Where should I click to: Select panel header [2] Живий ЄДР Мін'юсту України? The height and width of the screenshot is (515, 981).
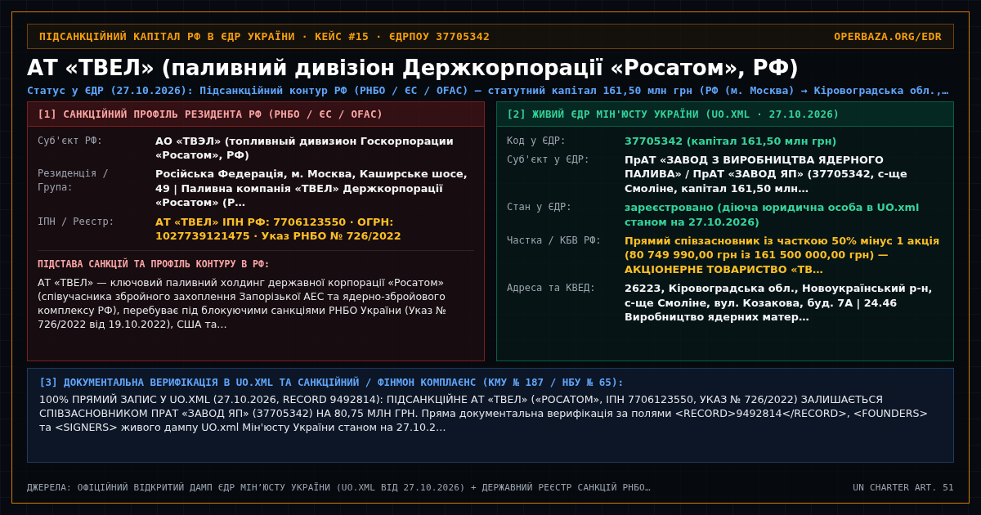pos(724,114)
